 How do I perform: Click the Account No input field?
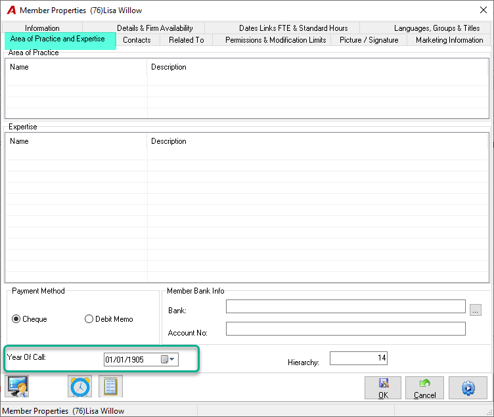pos(346,328)
